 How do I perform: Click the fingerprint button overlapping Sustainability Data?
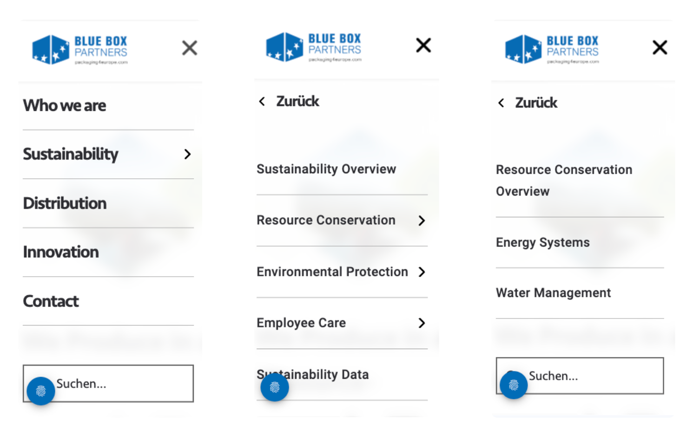(275, 387)
